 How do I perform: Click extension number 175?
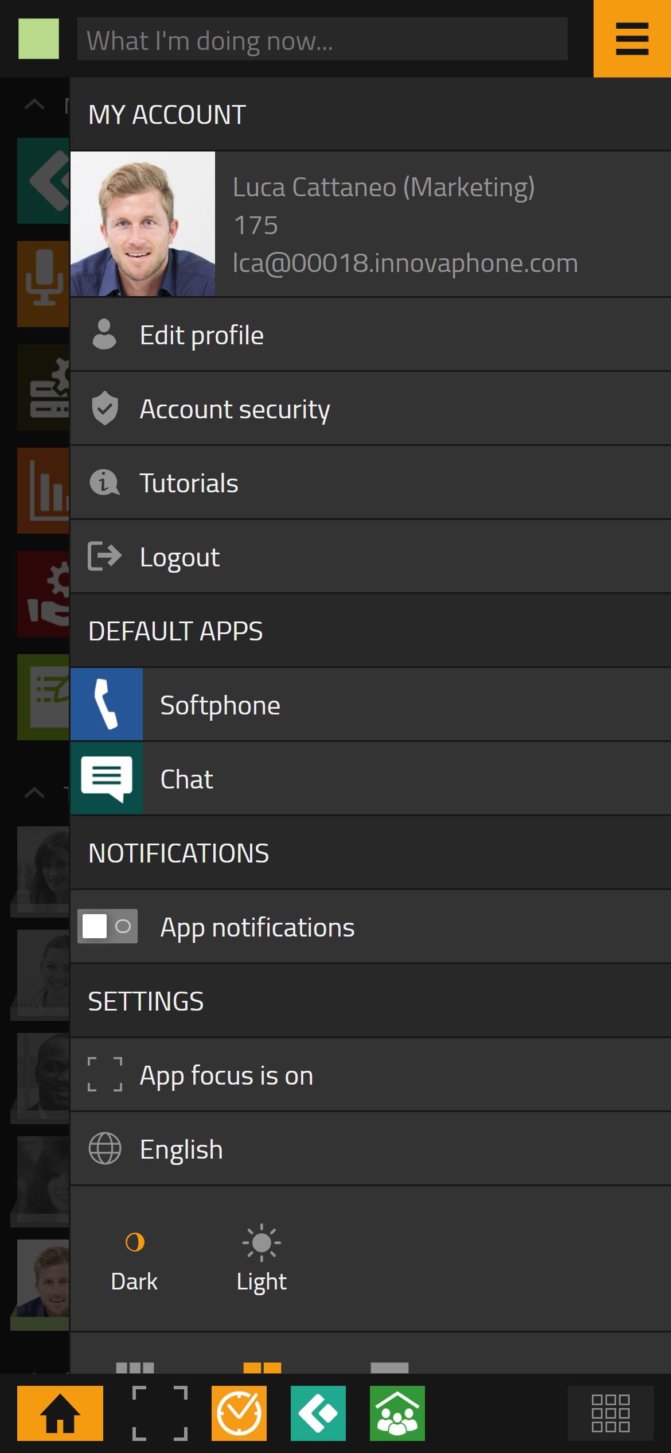tap(256, 225)
